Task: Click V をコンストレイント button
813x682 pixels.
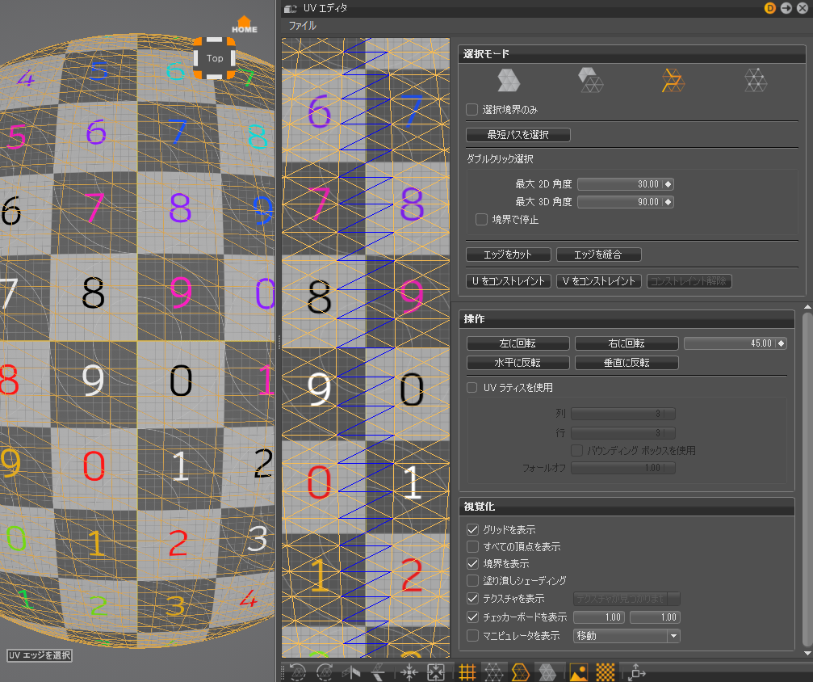Action: [598, 281]
